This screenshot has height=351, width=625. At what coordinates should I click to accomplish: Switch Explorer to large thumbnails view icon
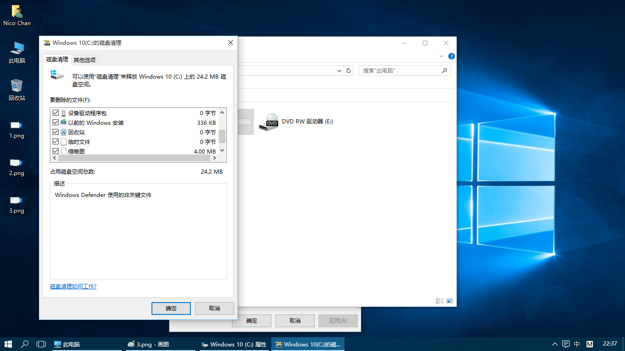[x=450, y=301]
